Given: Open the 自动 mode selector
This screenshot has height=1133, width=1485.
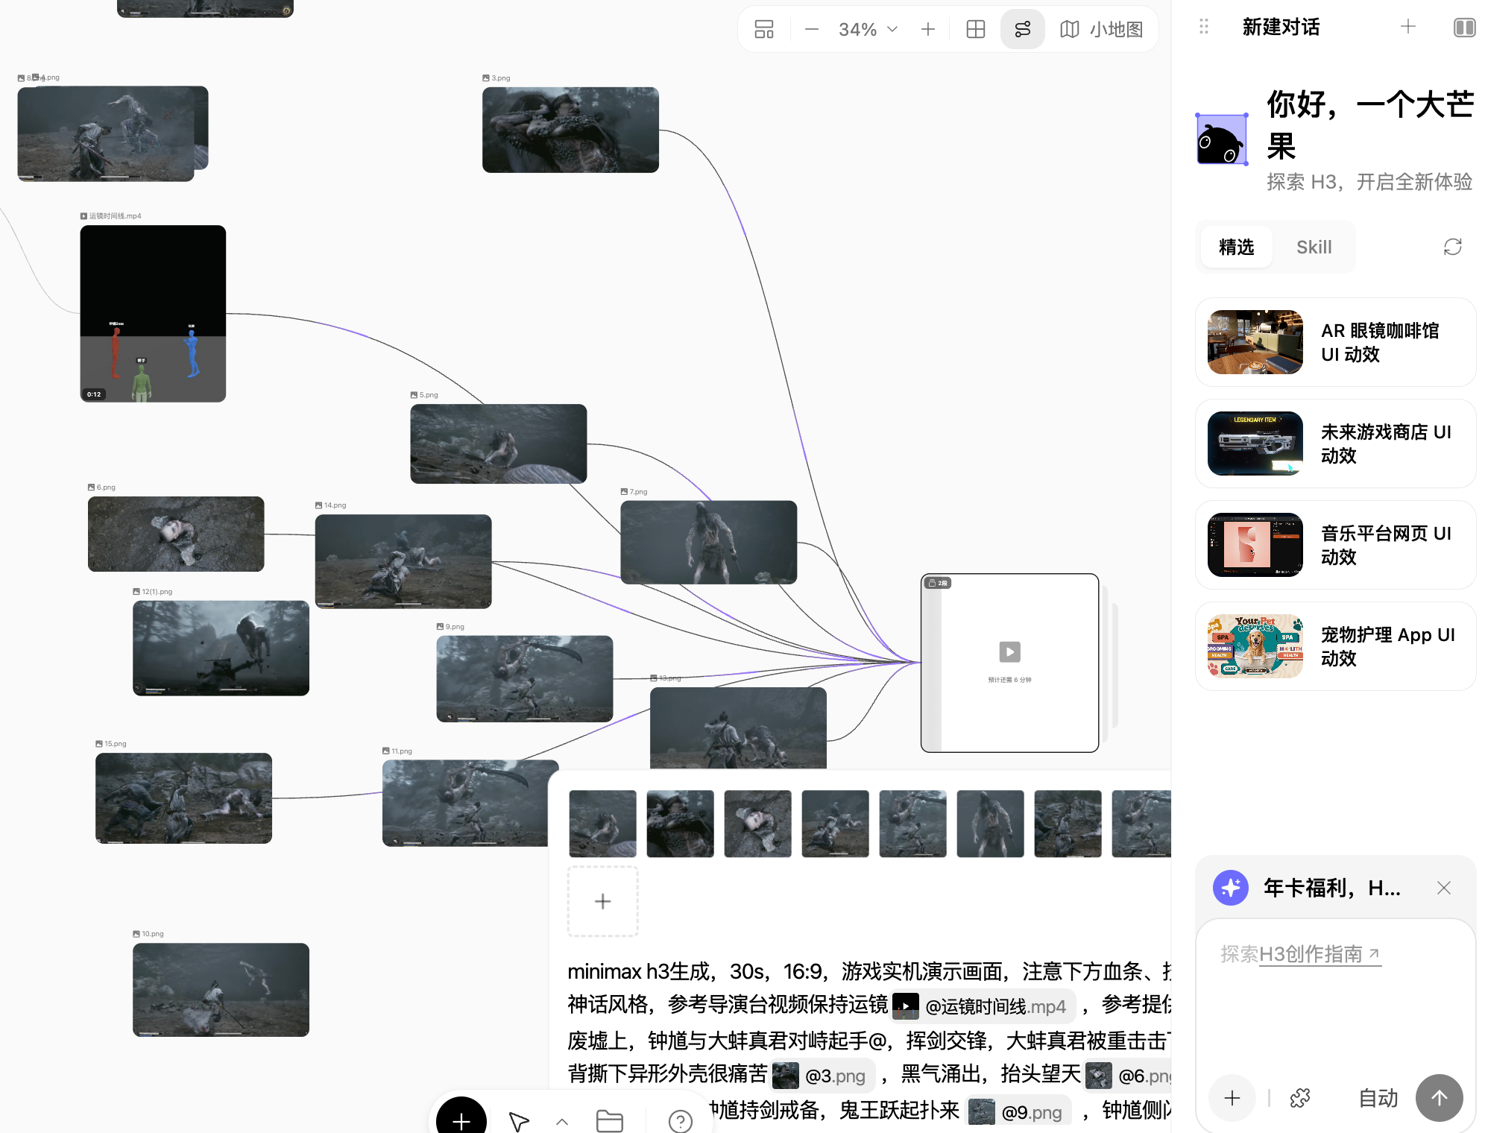Looking at the screenshot, I should pyautogui.click(x=1378, y=1098).
